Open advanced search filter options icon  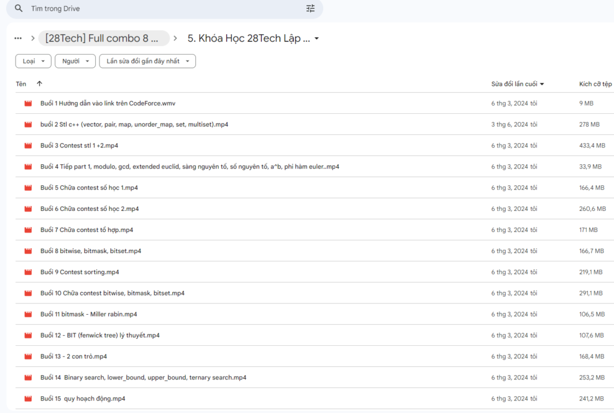[x=310, y=8]
